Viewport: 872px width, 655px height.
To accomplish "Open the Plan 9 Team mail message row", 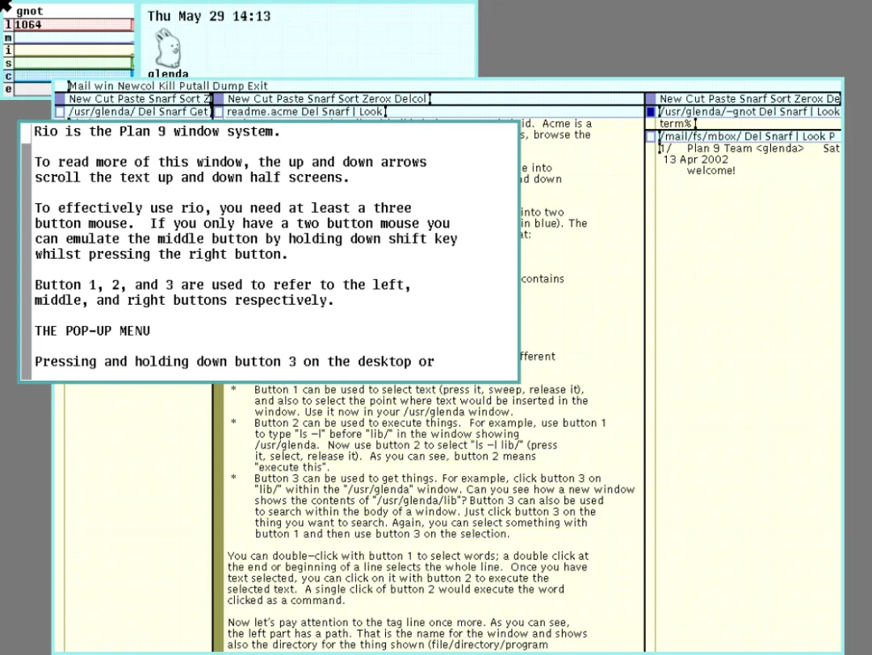I will pos(749,148).
